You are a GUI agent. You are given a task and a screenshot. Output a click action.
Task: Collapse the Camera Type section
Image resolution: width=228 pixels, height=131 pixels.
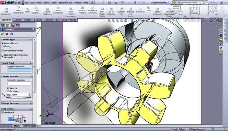point(31,40)
